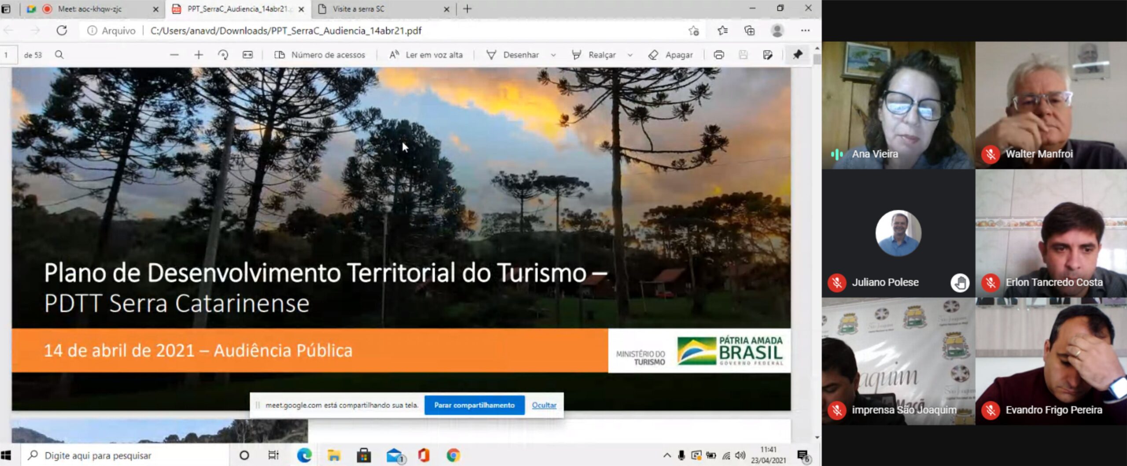
Task: Show hidden system tray icons chevron
Action: (x=667, y=455)
